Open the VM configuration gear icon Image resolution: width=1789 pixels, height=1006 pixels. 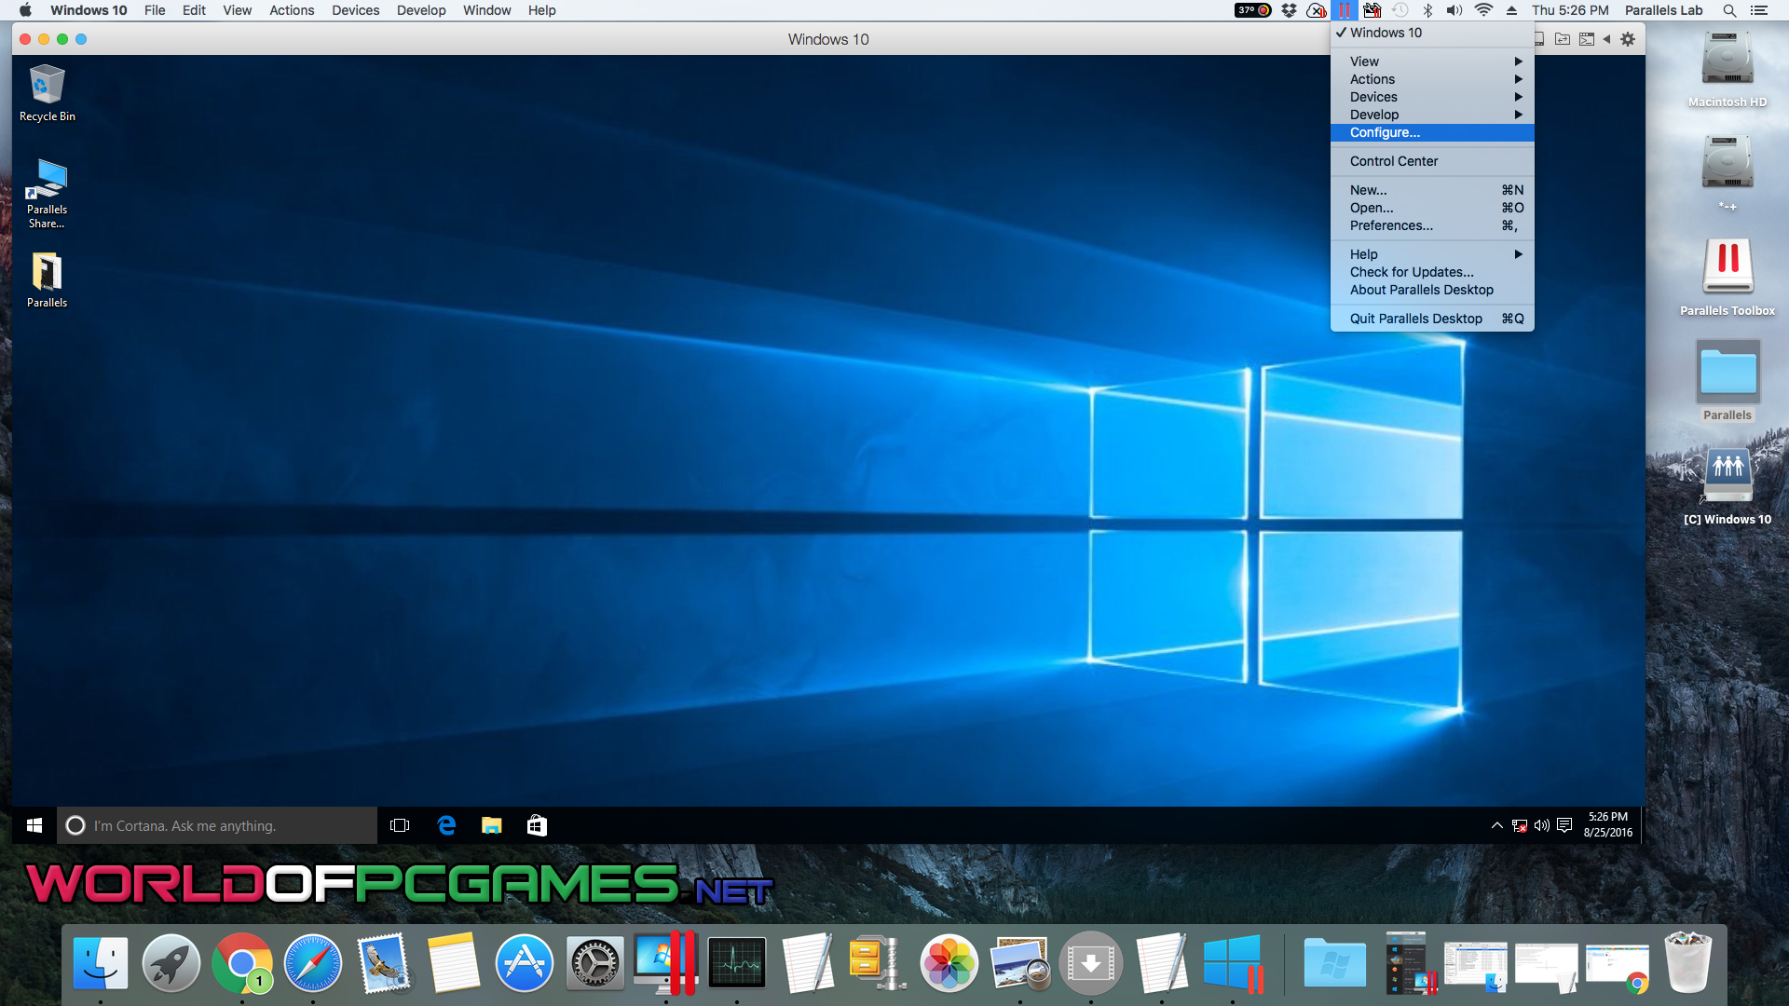tap(1628, 39)
